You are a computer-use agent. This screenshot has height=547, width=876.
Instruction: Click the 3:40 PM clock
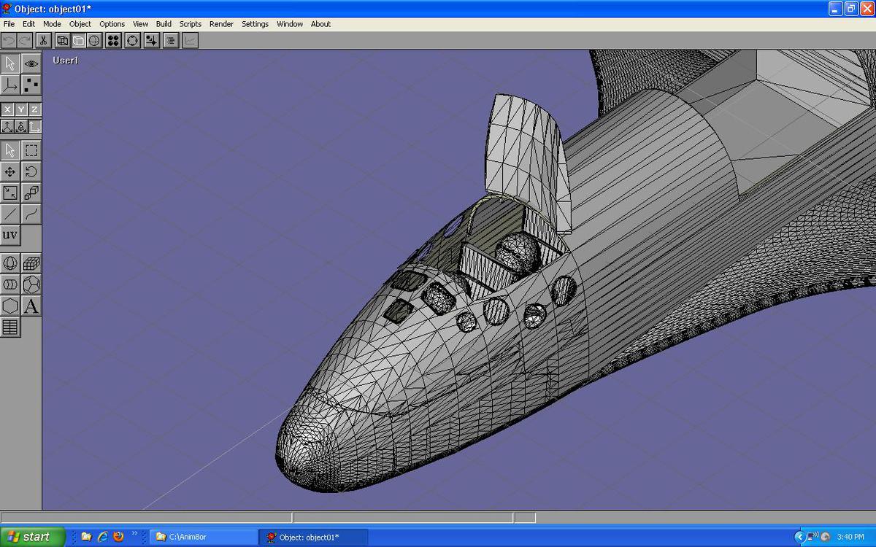click(x=850, y=537)
